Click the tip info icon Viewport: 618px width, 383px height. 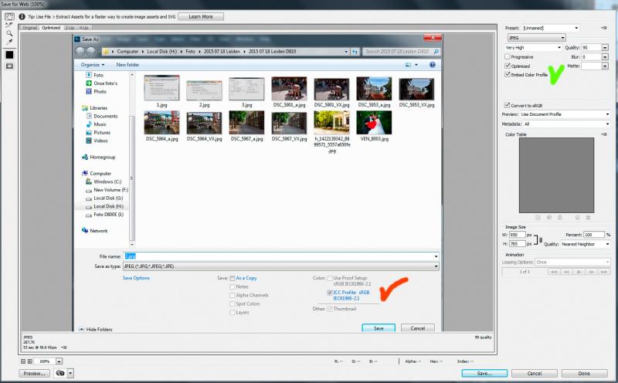pos(22,16)
